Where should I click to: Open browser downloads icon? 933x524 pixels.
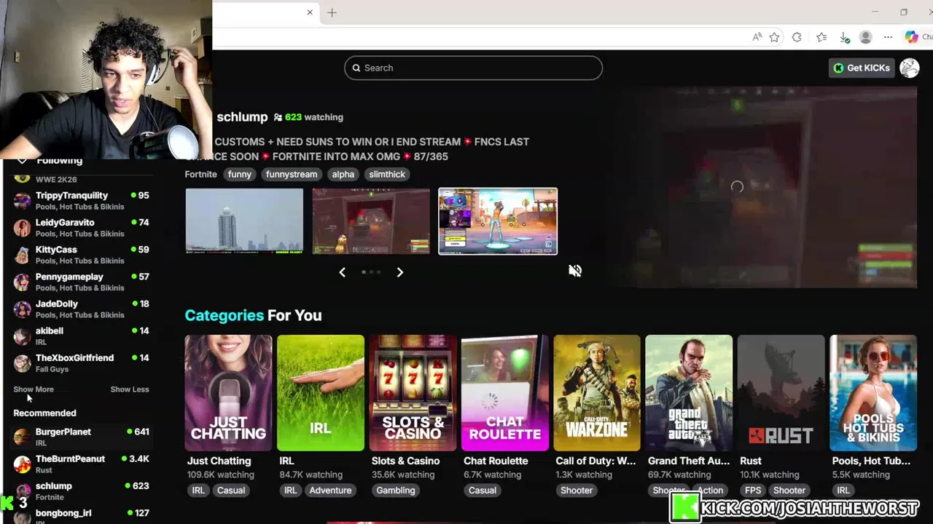coord(844,37)
